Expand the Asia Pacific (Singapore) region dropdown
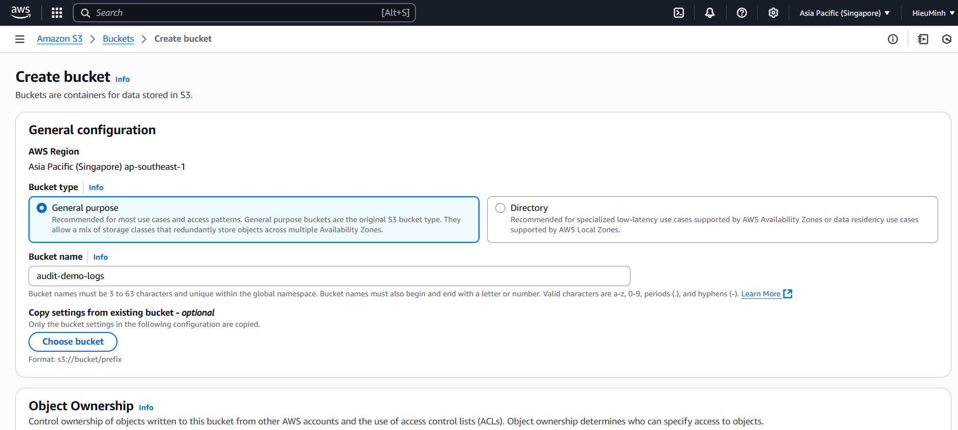This screenshot has height=430, width=958. click(845, 13)
